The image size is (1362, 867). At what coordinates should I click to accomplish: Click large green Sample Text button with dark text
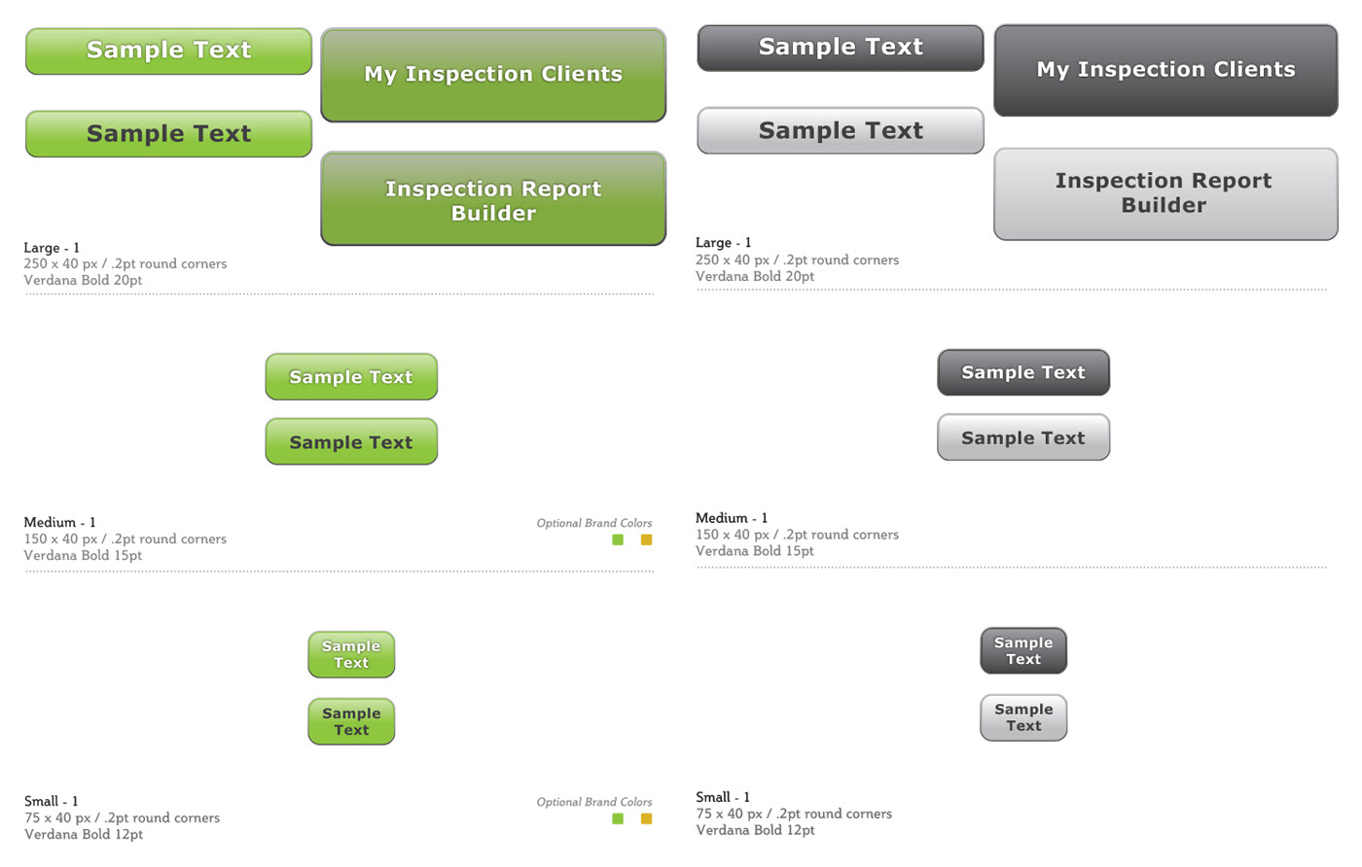pos(168,133)
